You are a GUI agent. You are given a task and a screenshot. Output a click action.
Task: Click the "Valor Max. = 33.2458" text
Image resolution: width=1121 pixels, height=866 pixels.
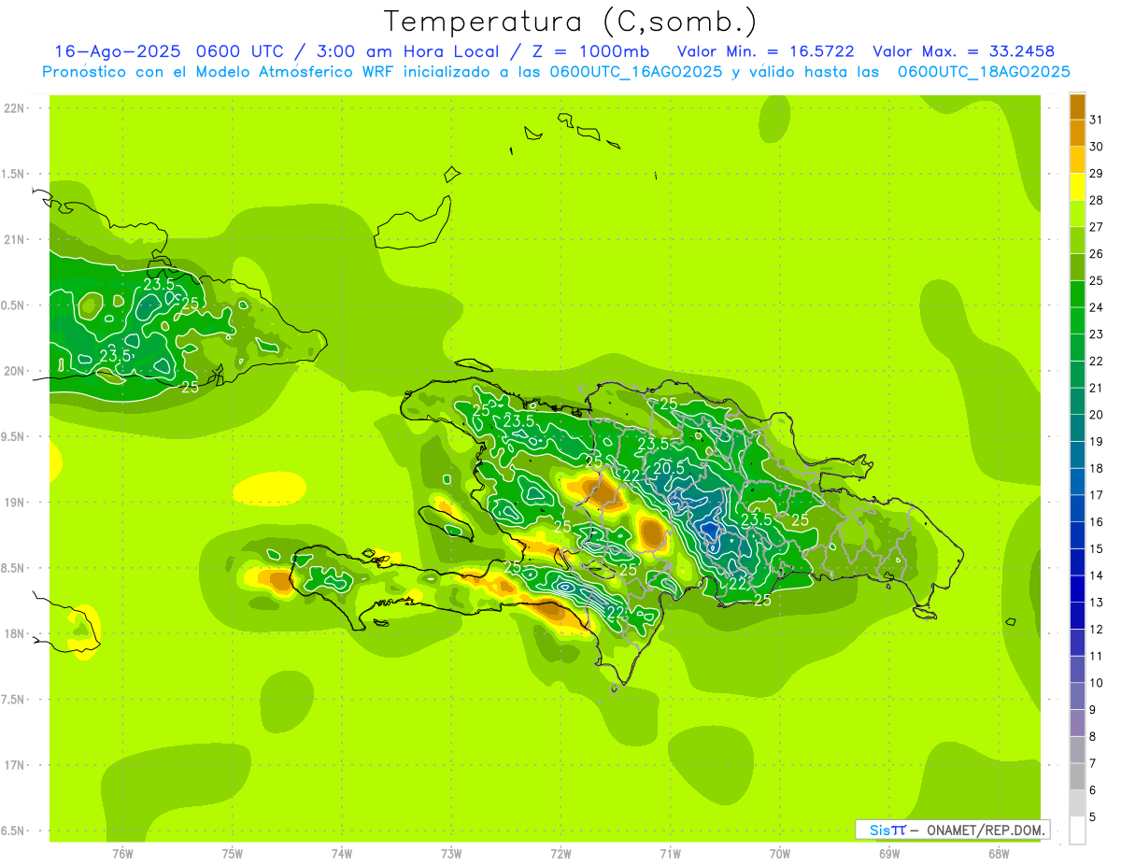964,51
